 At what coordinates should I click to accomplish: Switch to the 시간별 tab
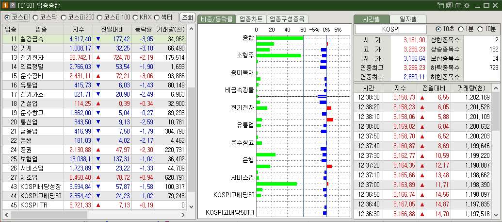tap(372, 19)
